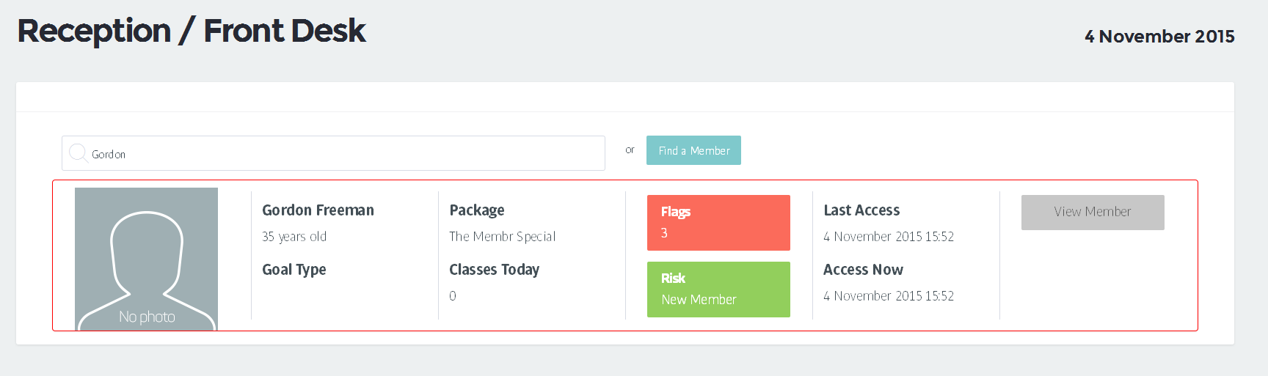Click the 4 November 2015 header date
The image size is (1268, 376).
(1159, 37)
